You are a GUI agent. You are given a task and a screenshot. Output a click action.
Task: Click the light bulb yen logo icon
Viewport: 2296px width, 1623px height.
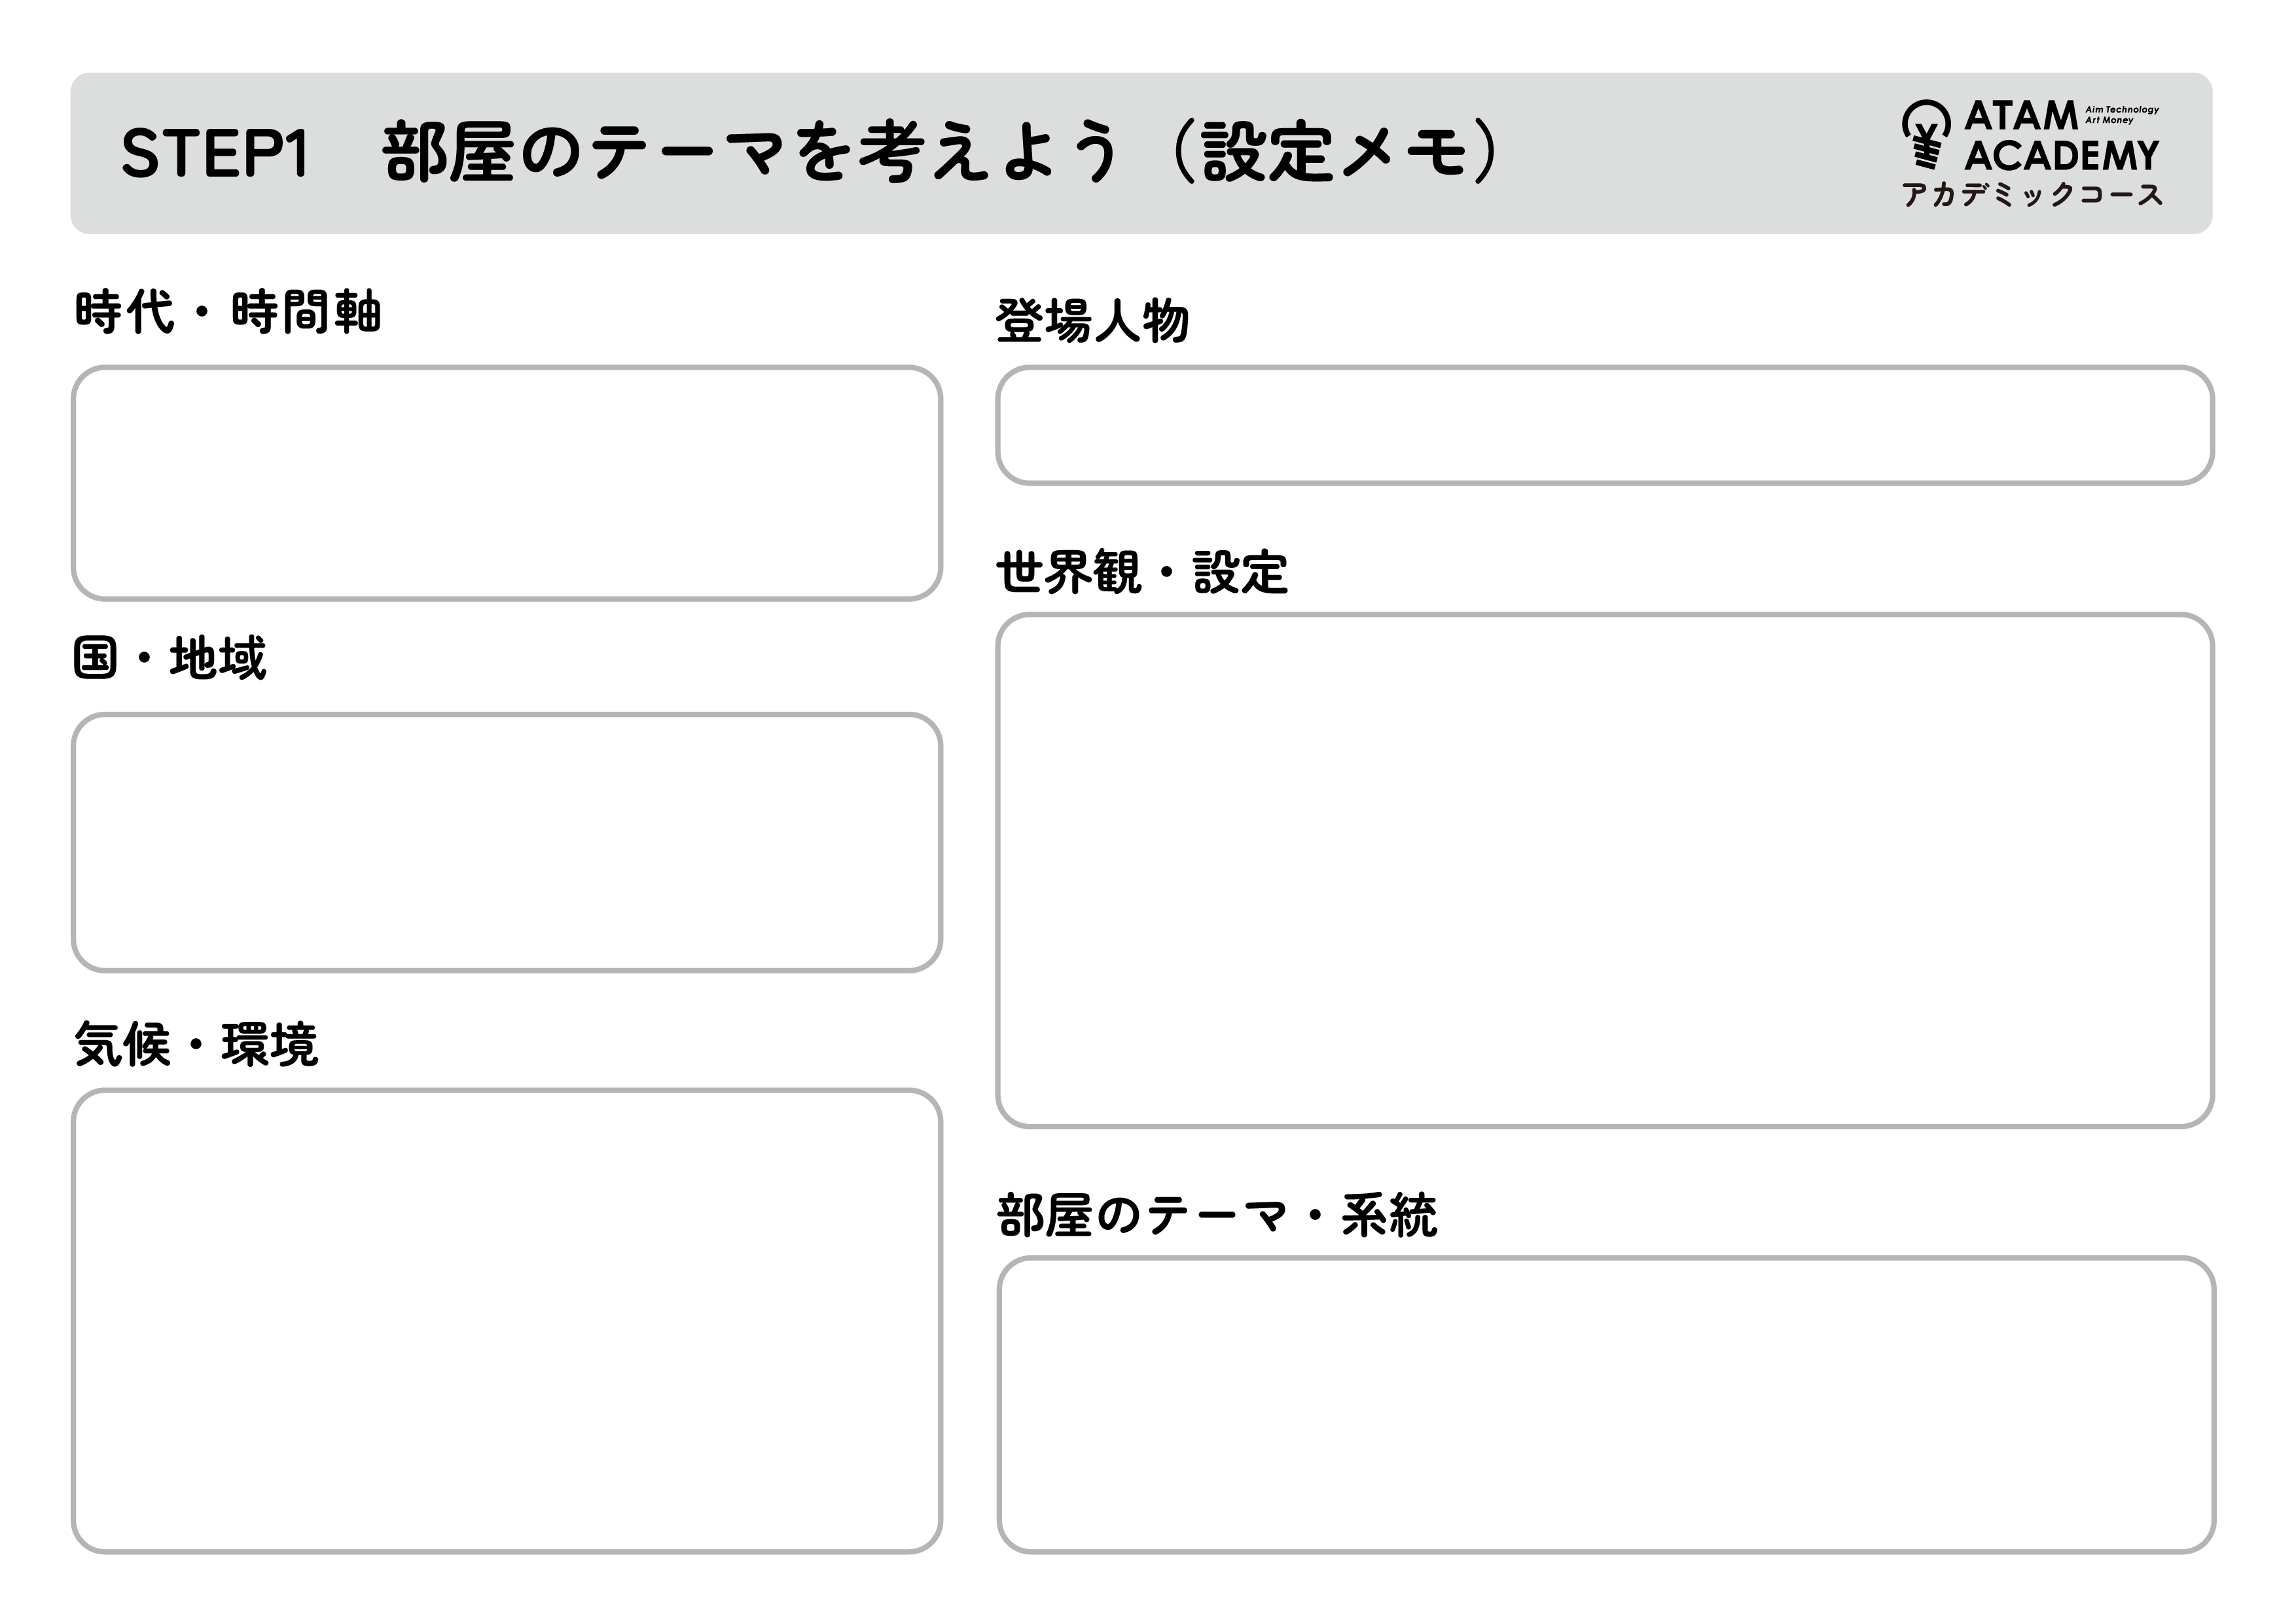(1925, 135)
